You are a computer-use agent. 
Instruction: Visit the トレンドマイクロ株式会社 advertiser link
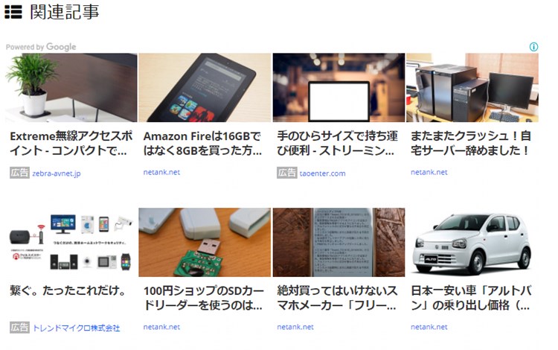pyautogui.click(x=77, y=328)
